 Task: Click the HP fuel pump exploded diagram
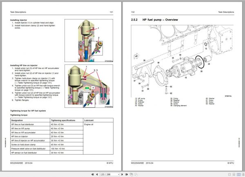click(183, 61)
